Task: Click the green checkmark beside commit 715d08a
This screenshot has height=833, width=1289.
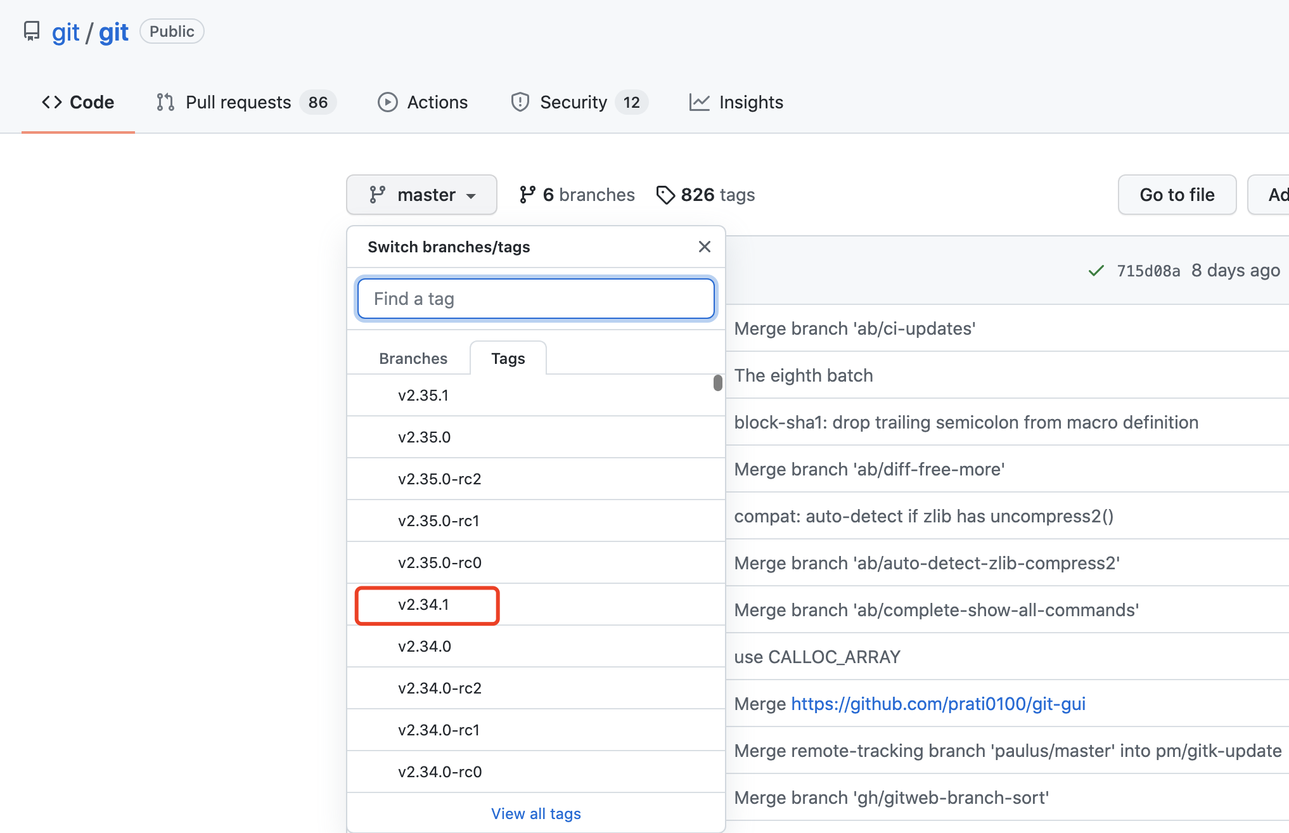Action: point(1096,270)
